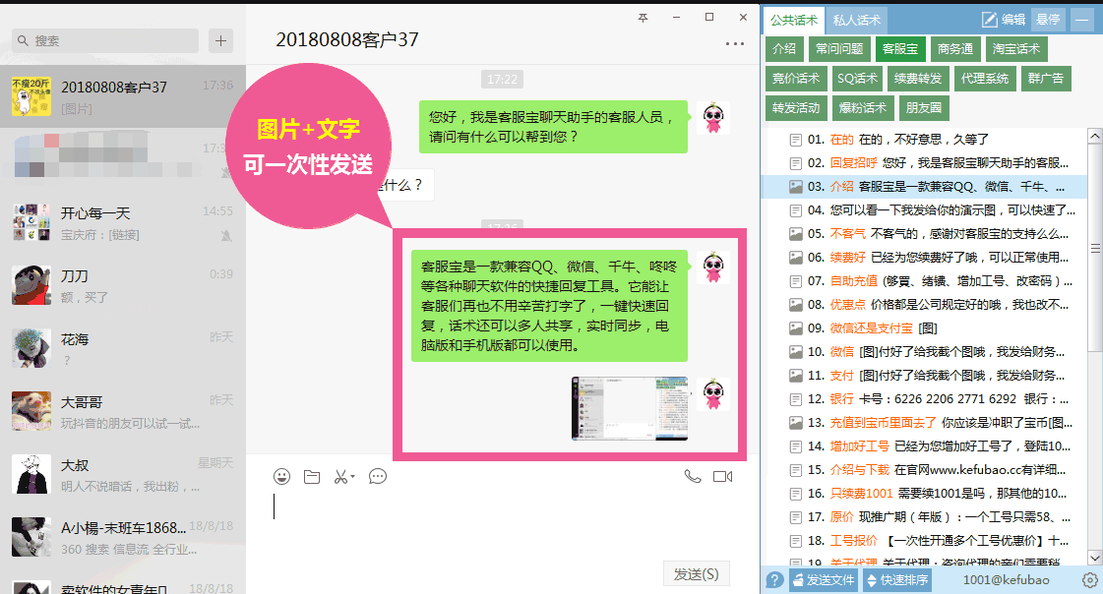Viewport: 1103px width, 594px height.
Task: Select the 客服宝 category
Action: click(x=899, y=48)
